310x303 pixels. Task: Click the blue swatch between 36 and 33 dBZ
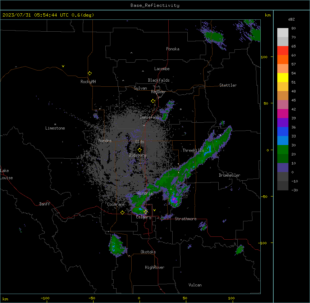[x=283, y=131]
